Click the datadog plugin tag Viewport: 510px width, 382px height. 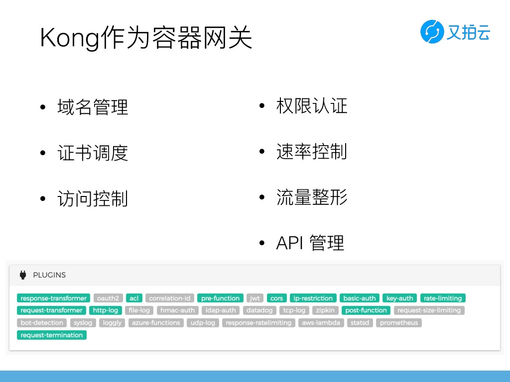tap(259, 310)
